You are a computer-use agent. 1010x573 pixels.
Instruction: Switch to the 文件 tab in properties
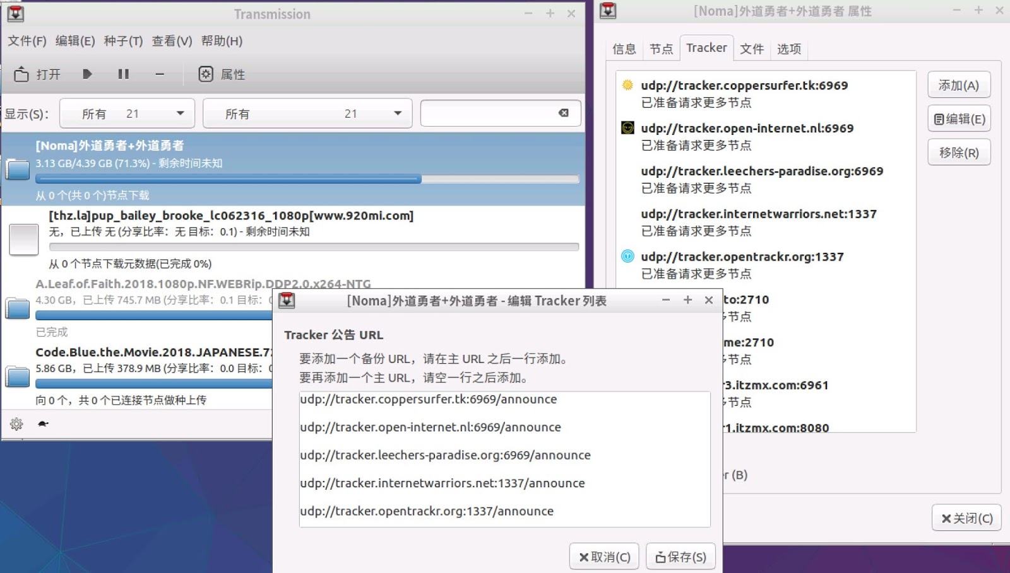coord(752,49)
